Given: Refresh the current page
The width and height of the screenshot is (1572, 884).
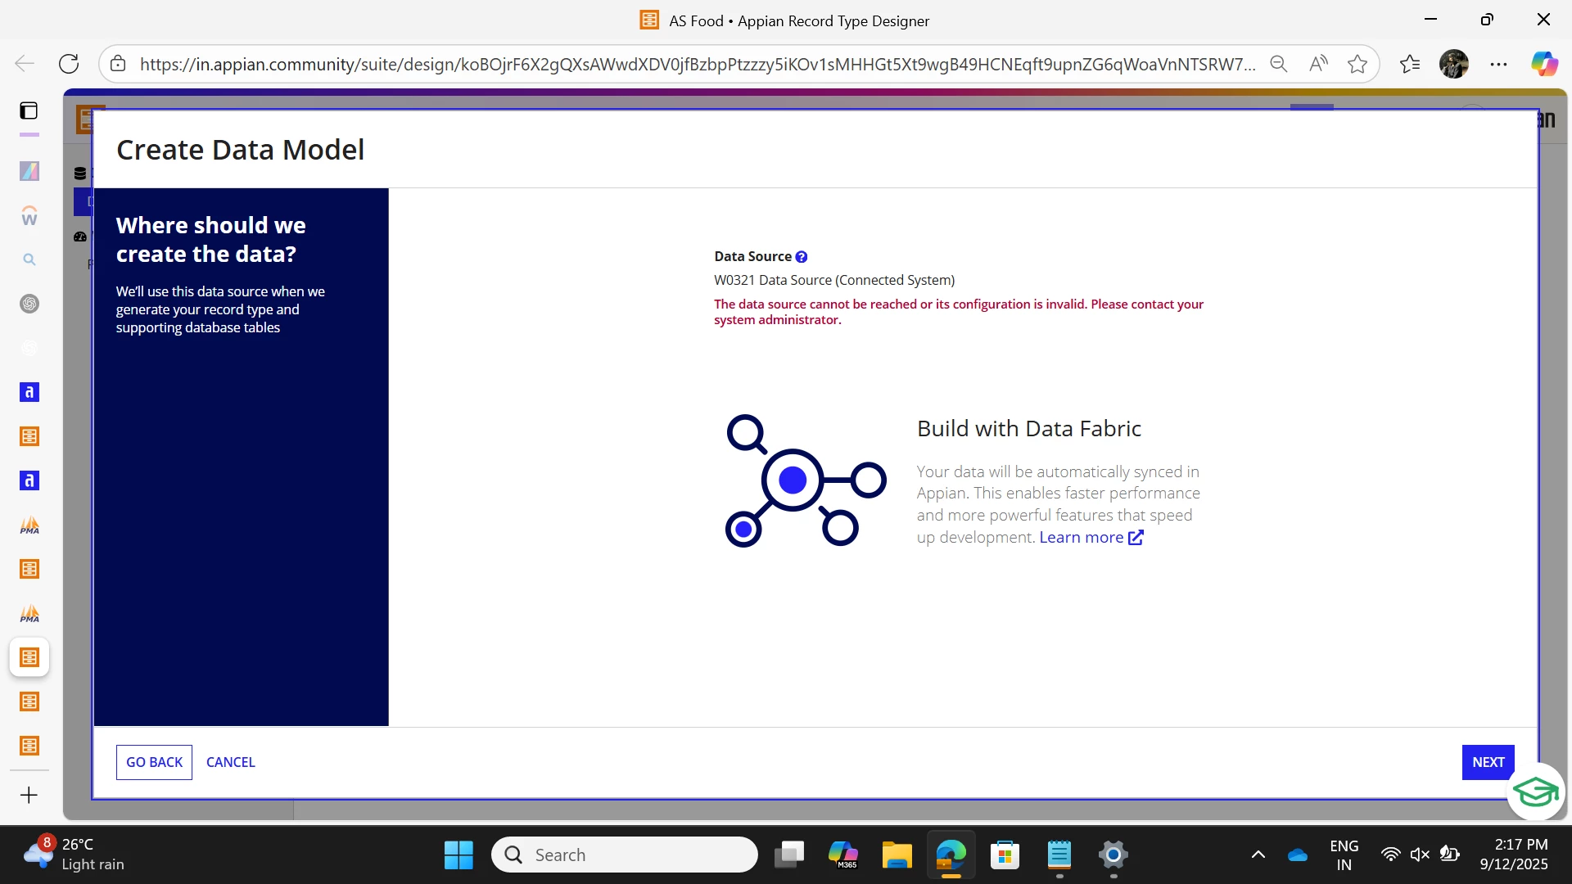Looking at the screenshot, I should tap(69, 64).
